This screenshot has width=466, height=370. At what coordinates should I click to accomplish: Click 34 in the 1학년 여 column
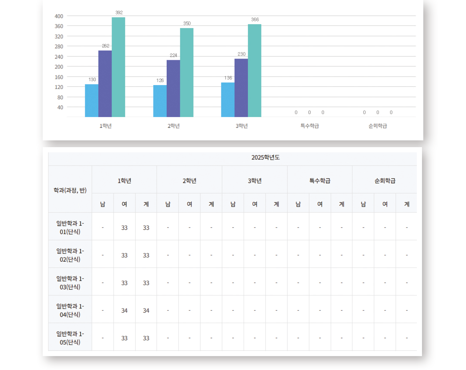click(x=124, y=310)
